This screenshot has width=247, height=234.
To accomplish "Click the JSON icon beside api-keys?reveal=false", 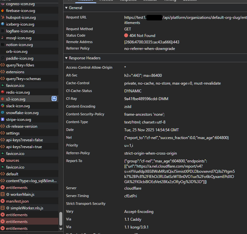I will pos(3,140).
